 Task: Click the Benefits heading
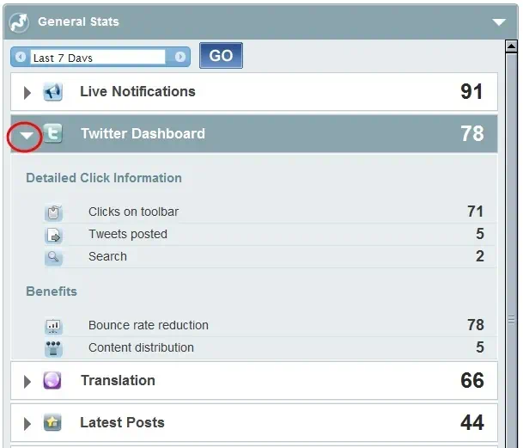pyautogui.click(x=52, y=292)
